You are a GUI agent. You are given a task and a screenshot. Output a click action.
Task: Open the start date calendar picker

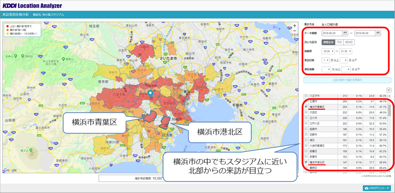345,33
